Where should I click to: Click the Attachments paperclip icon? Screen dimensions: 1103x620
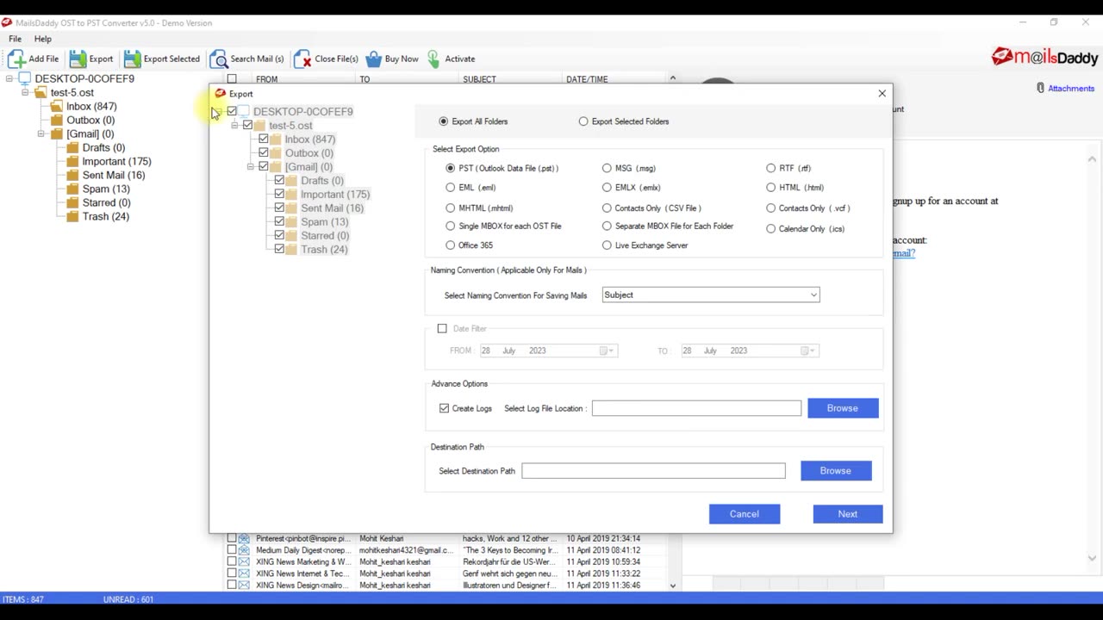point(1041,88)
